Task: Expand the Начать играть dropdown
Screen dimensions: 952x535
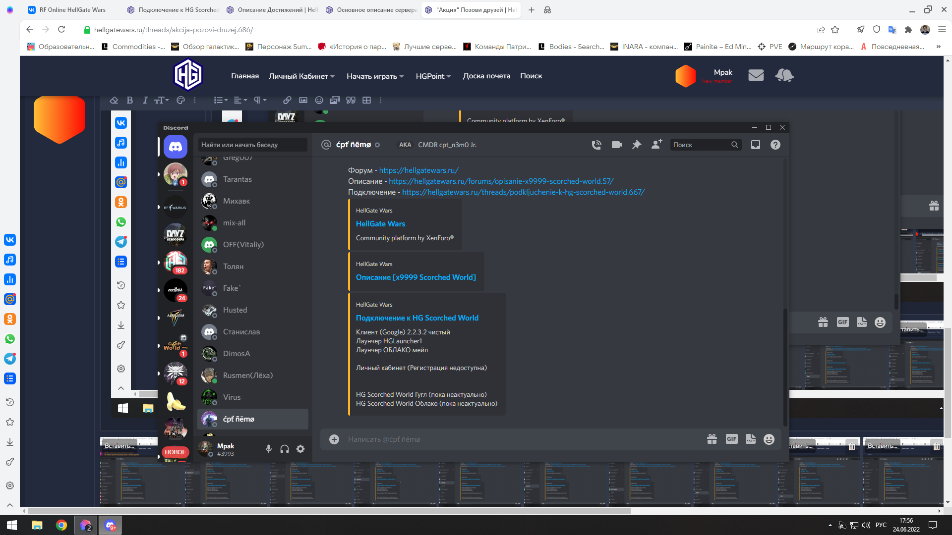Action: click(375, 76)
